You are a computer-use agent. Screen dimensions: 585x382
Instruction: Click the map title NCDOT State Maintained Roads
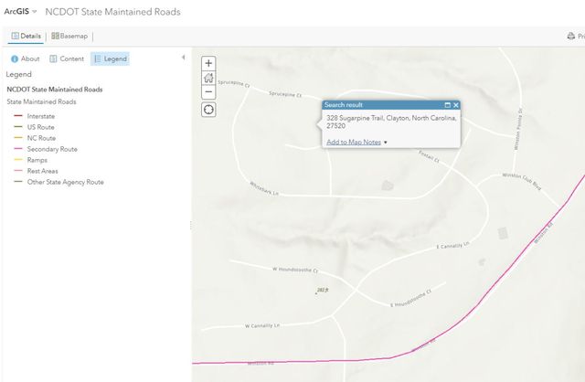[x=112, y=12]
